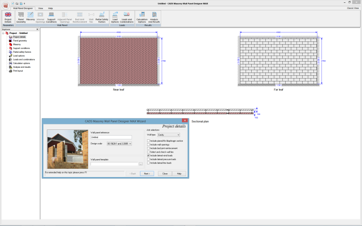Screen dimensions: 362x226
Task: Enable Include bed joint reinforcement checkbox
Action: pyautogui.click(x=148, y=148)
